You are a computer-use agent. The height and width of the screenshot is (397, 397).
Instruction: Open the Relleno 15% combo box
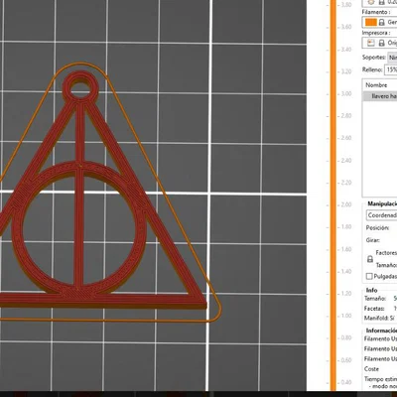[391, 69]
